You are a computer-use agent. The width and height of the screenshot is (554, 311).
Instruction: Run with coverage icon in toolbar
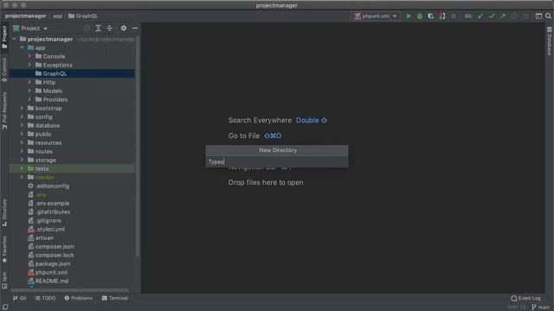pyautogui.click(x=431, y=16)
